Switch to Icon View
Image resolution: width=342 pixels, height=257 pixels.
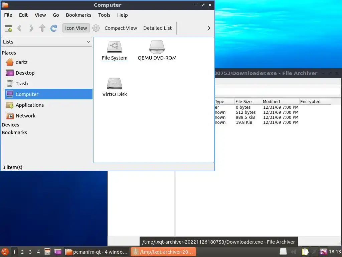76,28
